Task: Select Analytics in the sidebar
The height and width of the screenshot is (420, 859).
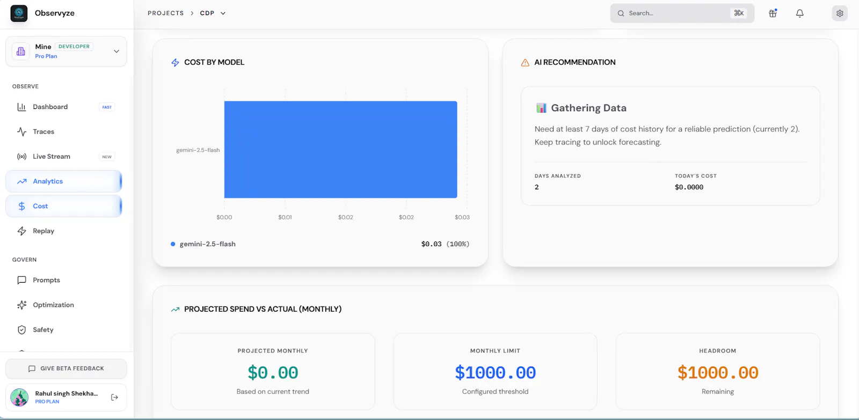Action: point(64,181)
